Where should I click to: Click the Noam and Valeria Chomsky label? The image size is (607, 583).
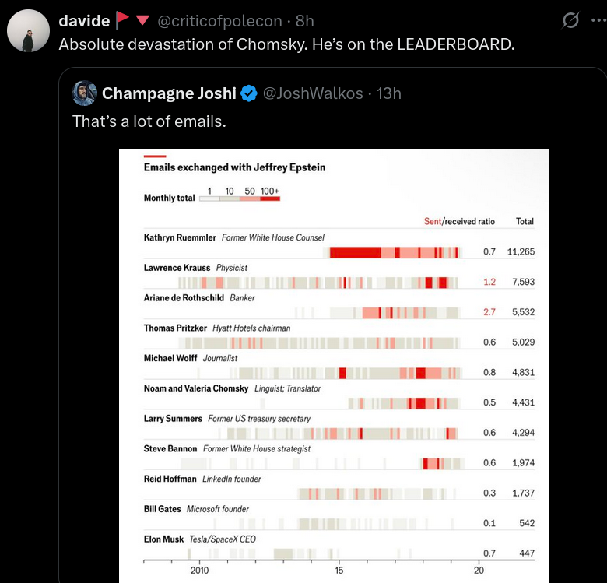(x=196, y=388)
